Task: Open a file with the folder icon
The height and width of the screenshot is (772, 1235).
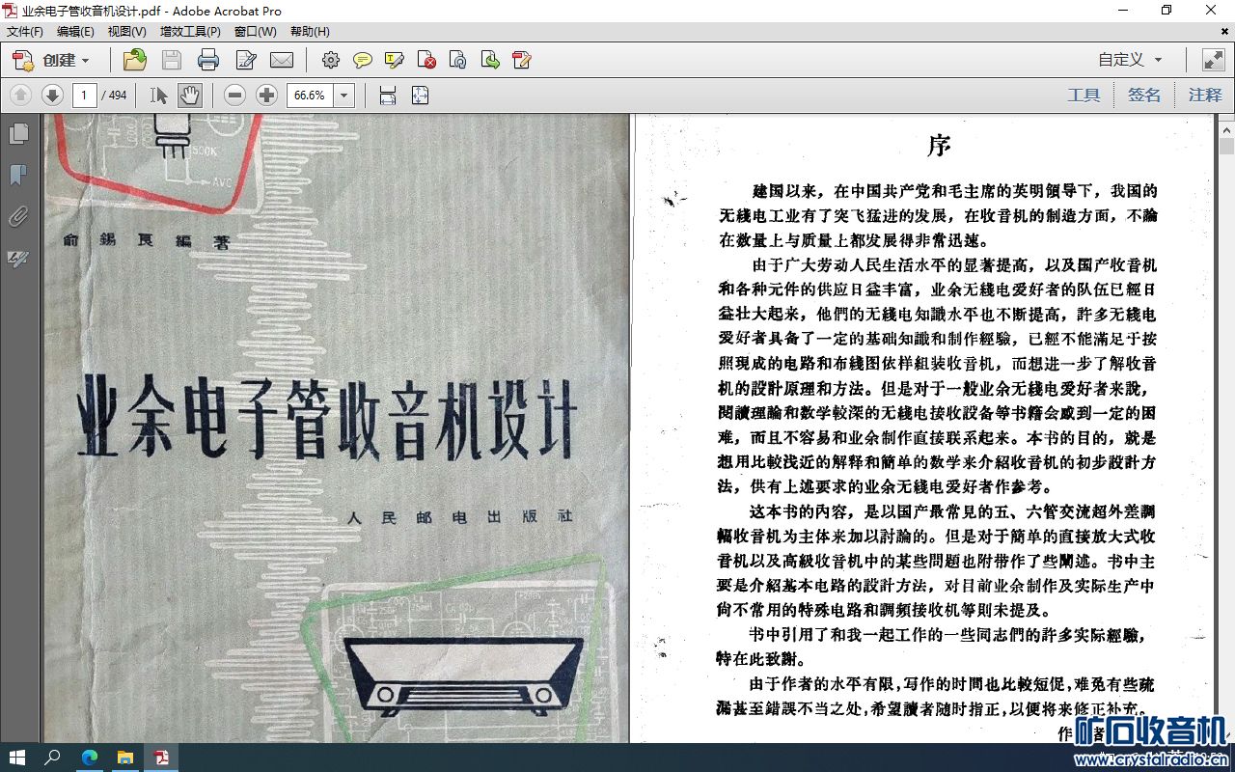Action: [135, 60]
